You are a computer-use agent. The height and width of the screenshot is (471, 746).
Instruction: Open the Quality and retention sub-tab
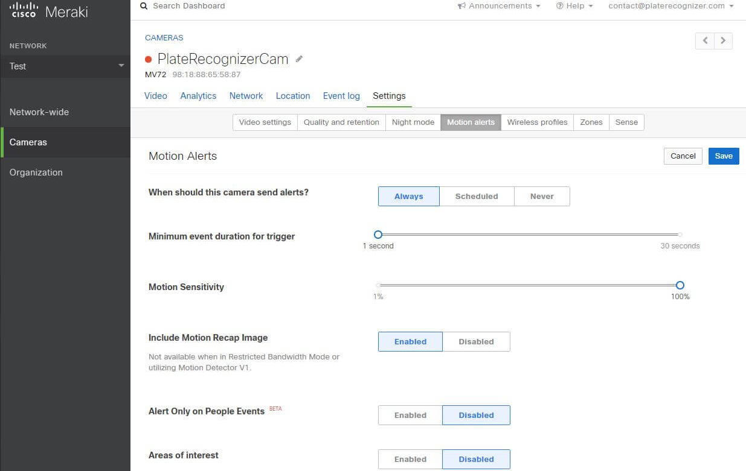pos(341,122)
